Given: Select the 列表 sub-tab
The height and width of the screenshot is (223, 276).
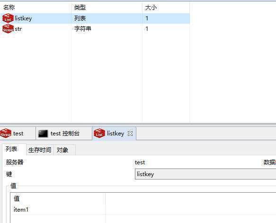Looking at the screenshot, I should 14,149.
